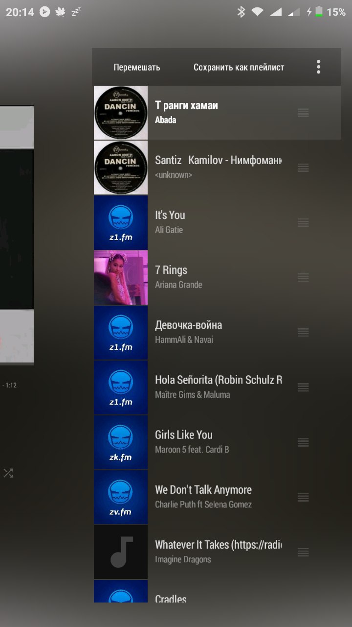This screenshot has height=627, width=352.
Task: Tap reorder handle for Девочка-война
Action: (303, 332)
